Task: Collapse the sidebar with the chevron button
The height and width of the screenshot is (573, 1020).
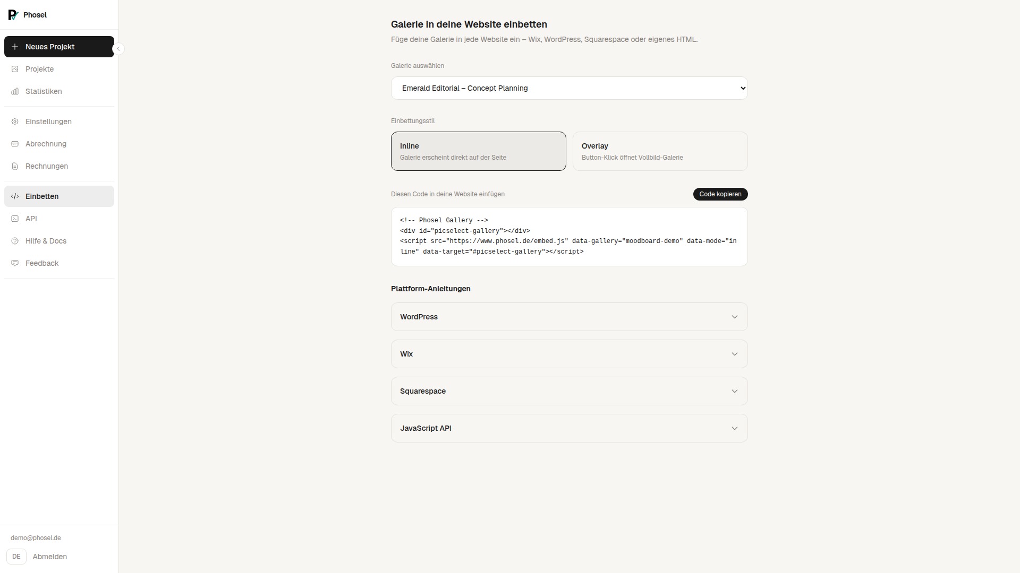Action: 118,49
